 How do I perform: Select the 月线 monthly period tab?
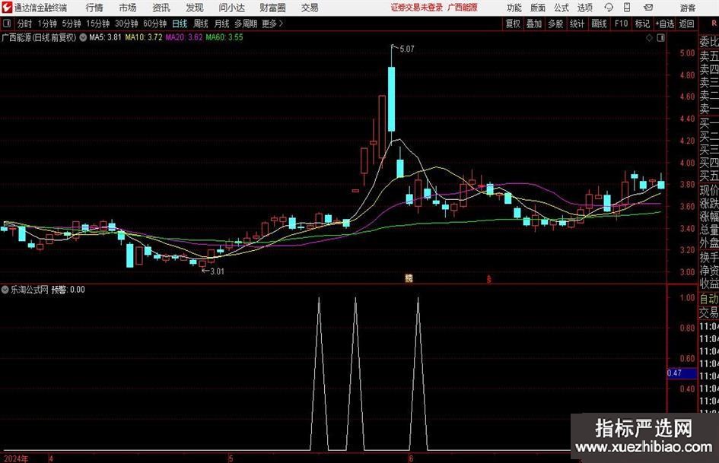pyautogui.click(x=221, y=24)
